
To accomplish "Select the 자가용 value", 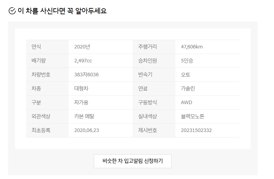I will point(81,102).
